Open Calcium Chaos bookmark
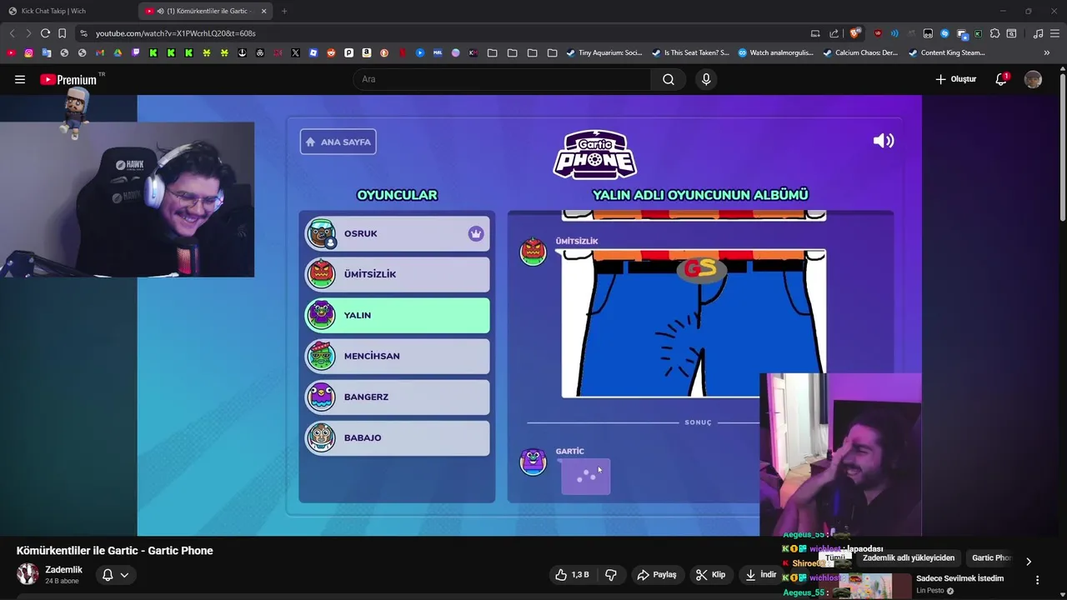 pos(860,52)
